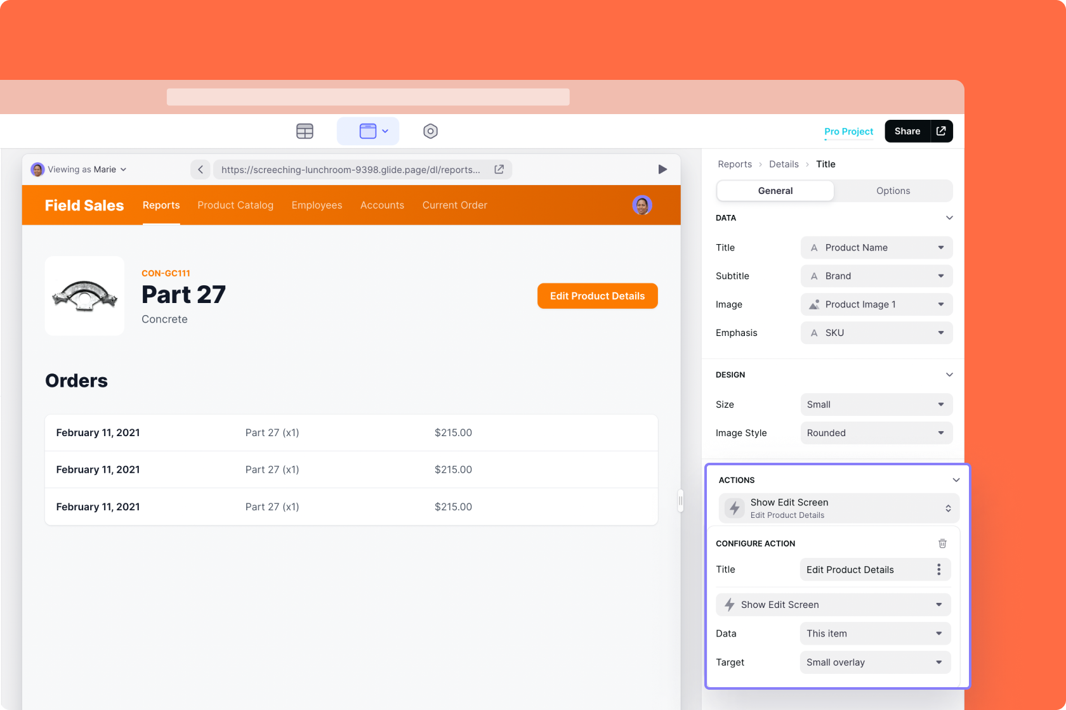1066x710 pixels.
Task: Open the Product Catalog tab
Action: click(235, 205)
